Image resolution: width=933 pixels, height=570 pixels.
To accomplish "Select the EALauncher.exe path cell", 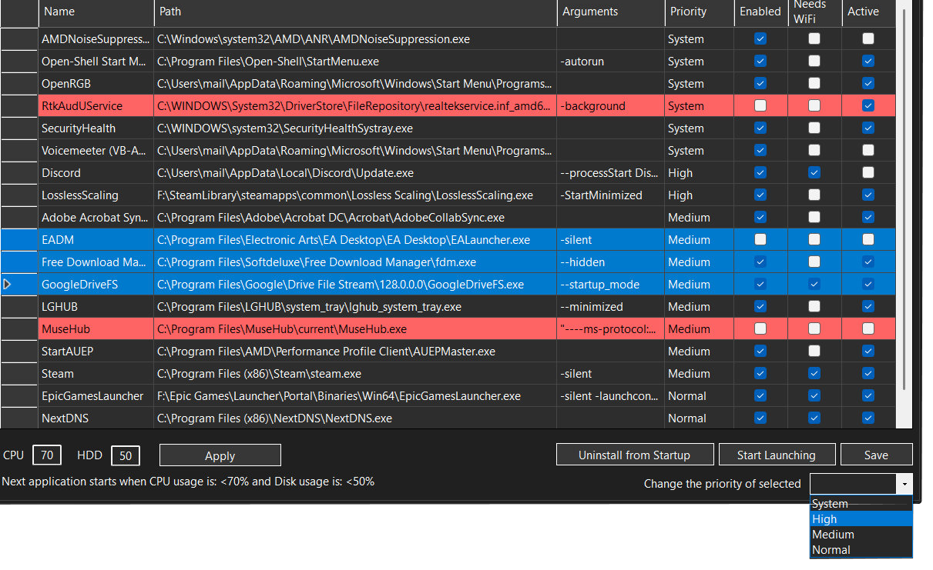I will coord(355,240).
